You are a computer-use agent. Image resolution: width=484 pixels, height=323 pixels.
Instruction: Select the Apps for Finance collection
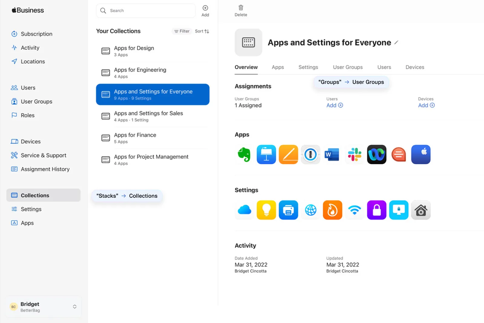[153, 138]
